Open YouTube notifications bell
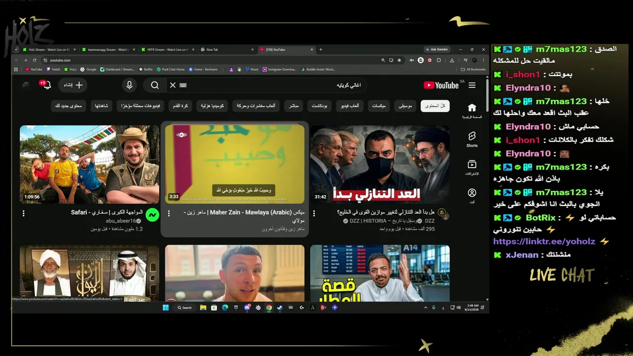 46,85
